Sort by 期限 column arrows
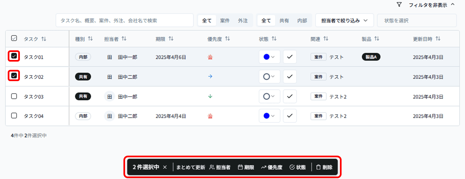 pos(171,39)
